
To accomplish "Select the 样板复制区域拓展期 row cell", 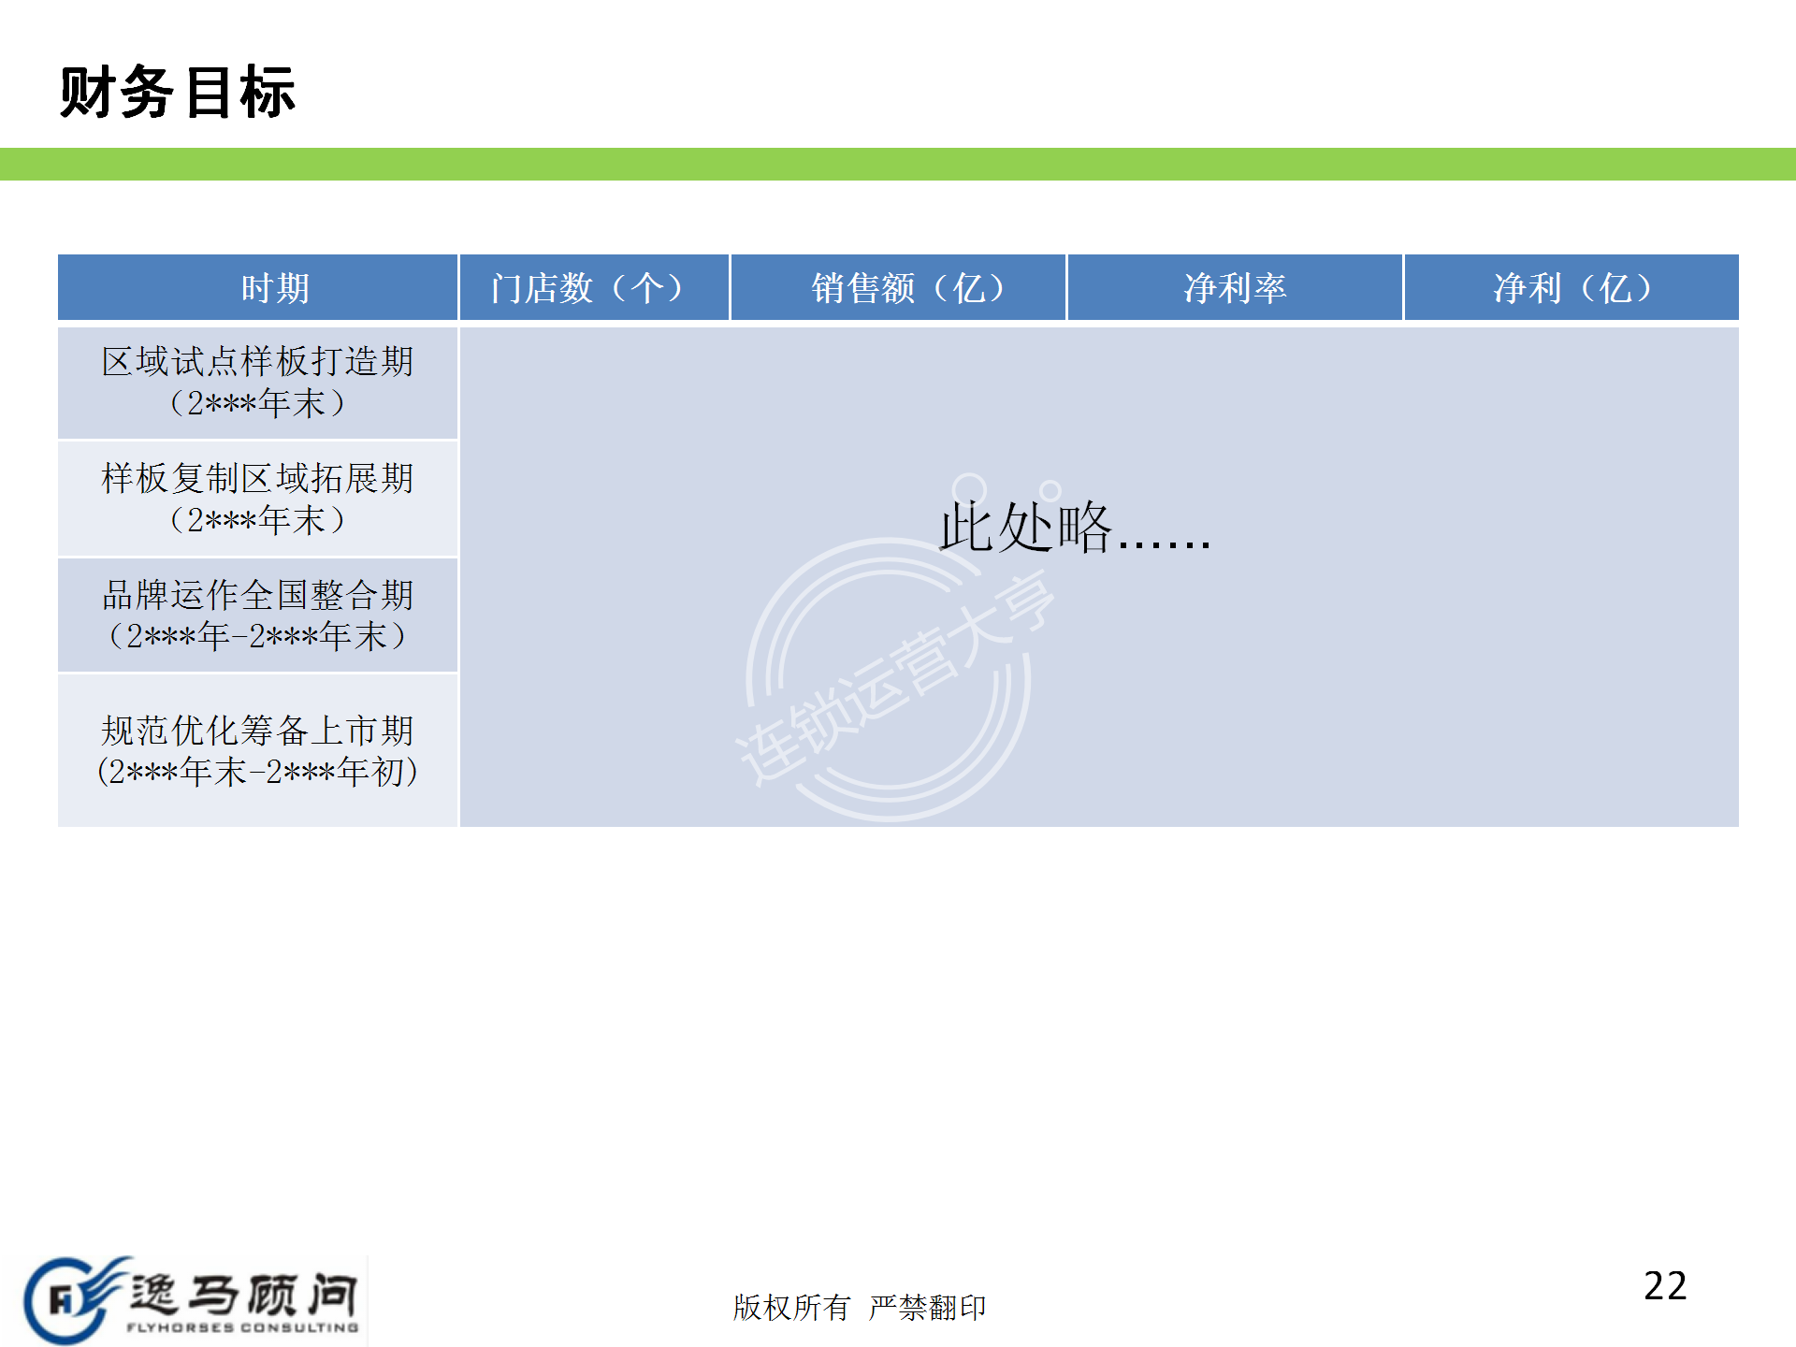I will point(257,499).
